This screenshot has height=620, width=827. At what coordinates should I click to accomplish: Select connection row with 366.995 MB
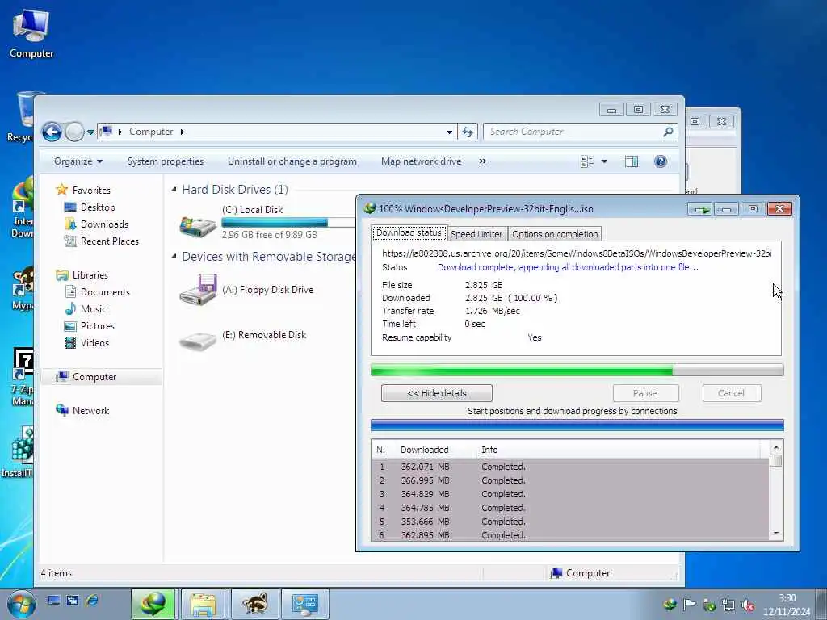pos(570,480)
